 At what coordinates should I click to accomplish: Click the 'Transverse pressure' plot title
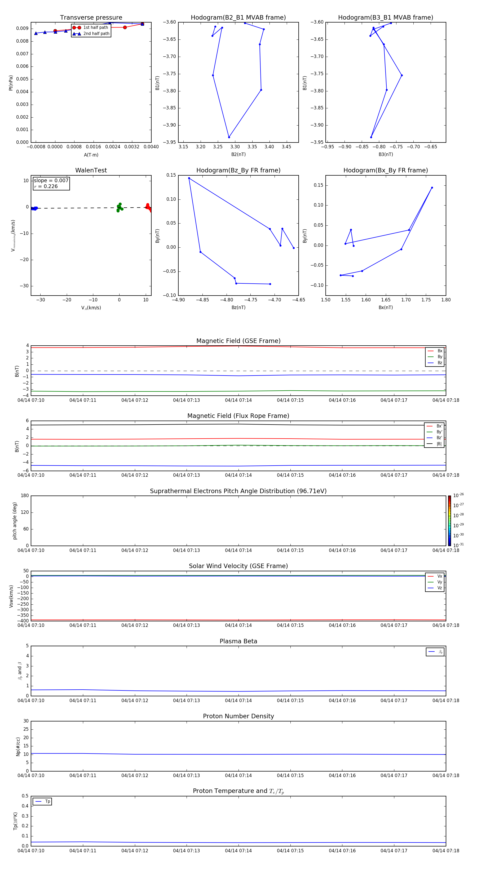[x=91, y=18]
